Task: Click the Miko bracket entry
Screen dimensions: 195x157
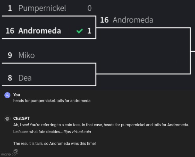Action: coord(26,56)
